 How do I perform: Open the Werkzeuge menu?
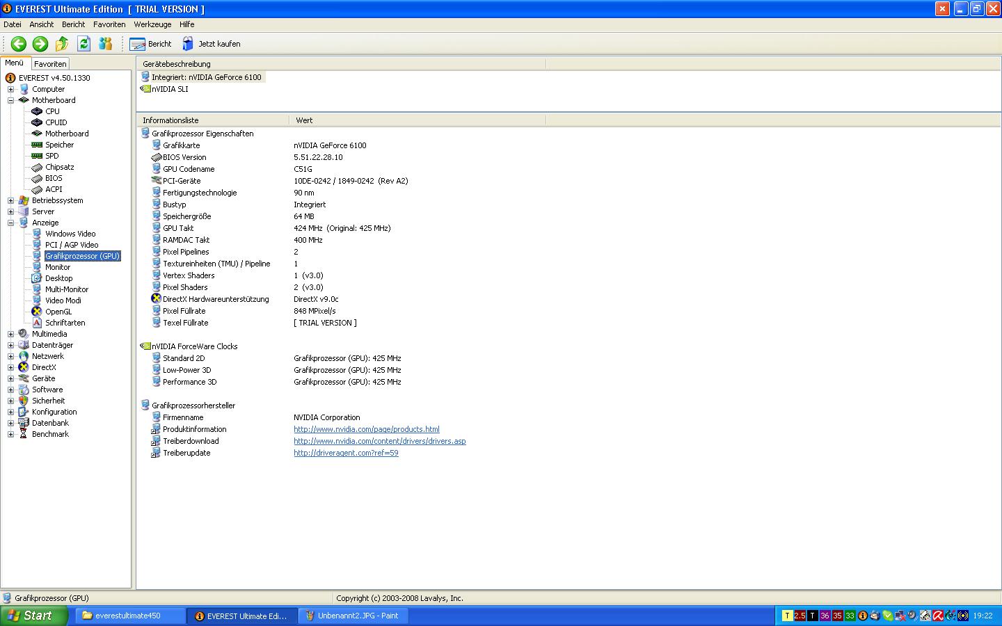152,24
